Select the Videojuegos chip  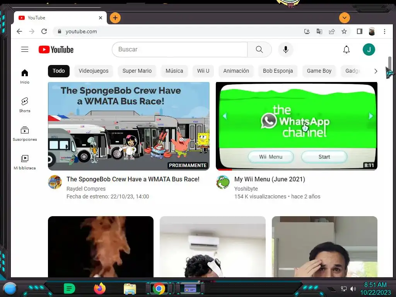tap(94, 71)
